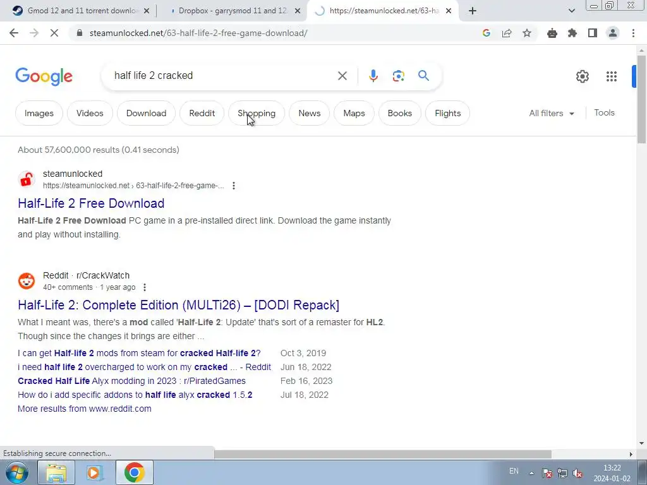Click the steamunlocked site favicon

(27, 179)
